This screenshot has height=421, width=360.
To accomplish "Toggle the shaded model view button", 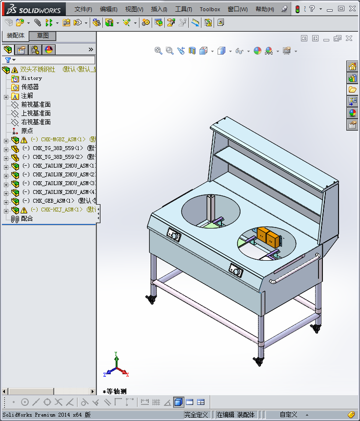I will coord(179,402).
